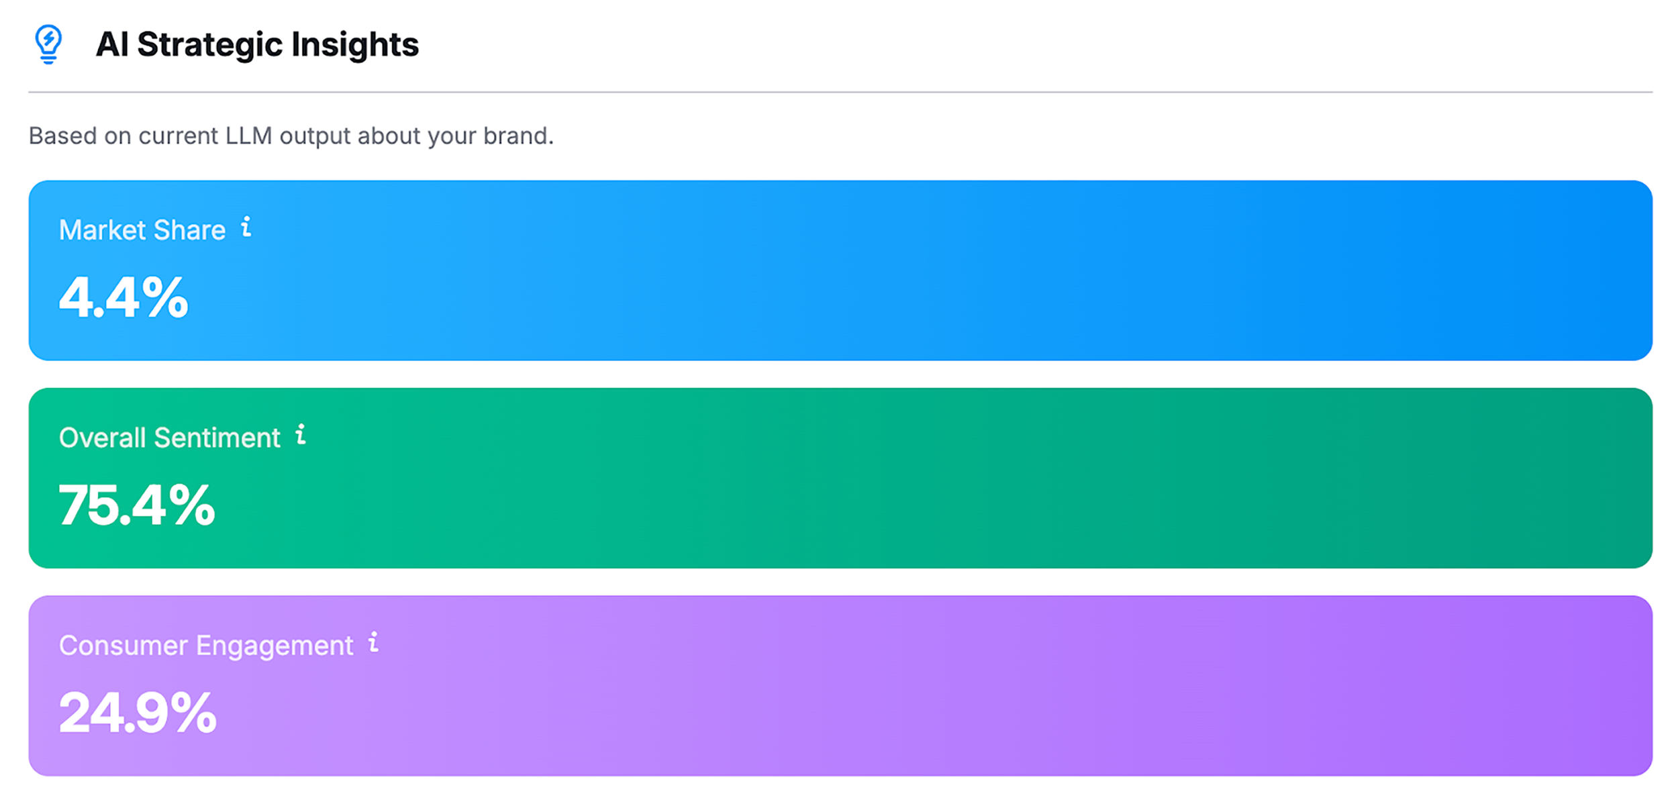Click the lightbulb icon beside AI Strategic Insights

pos(48,44)
